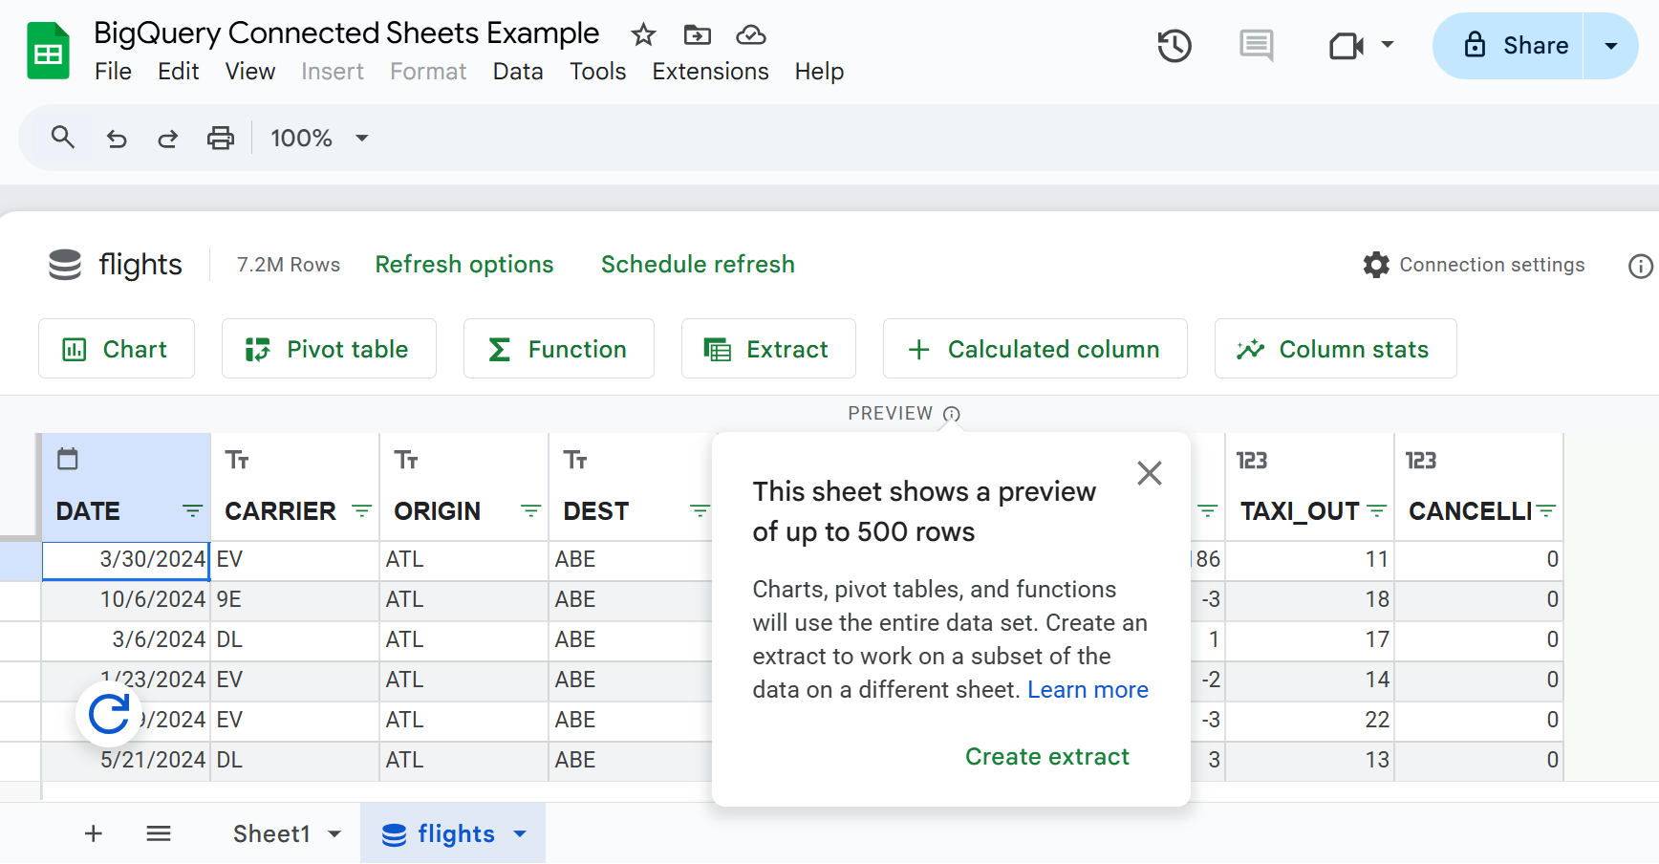1659x864 pixels.
Task: Switch to Sheet1 tab
Action: (271, 833)
